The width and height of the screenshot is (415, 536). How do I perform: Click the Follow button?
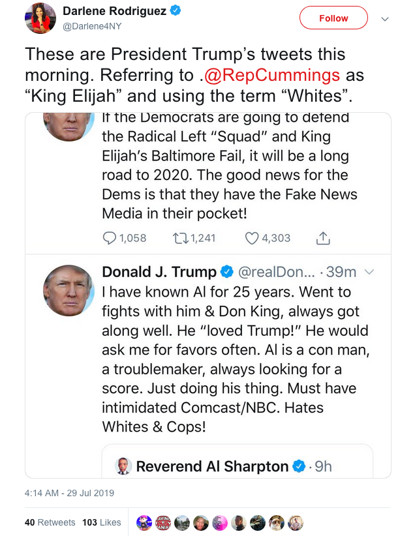[x=333, y=18]
